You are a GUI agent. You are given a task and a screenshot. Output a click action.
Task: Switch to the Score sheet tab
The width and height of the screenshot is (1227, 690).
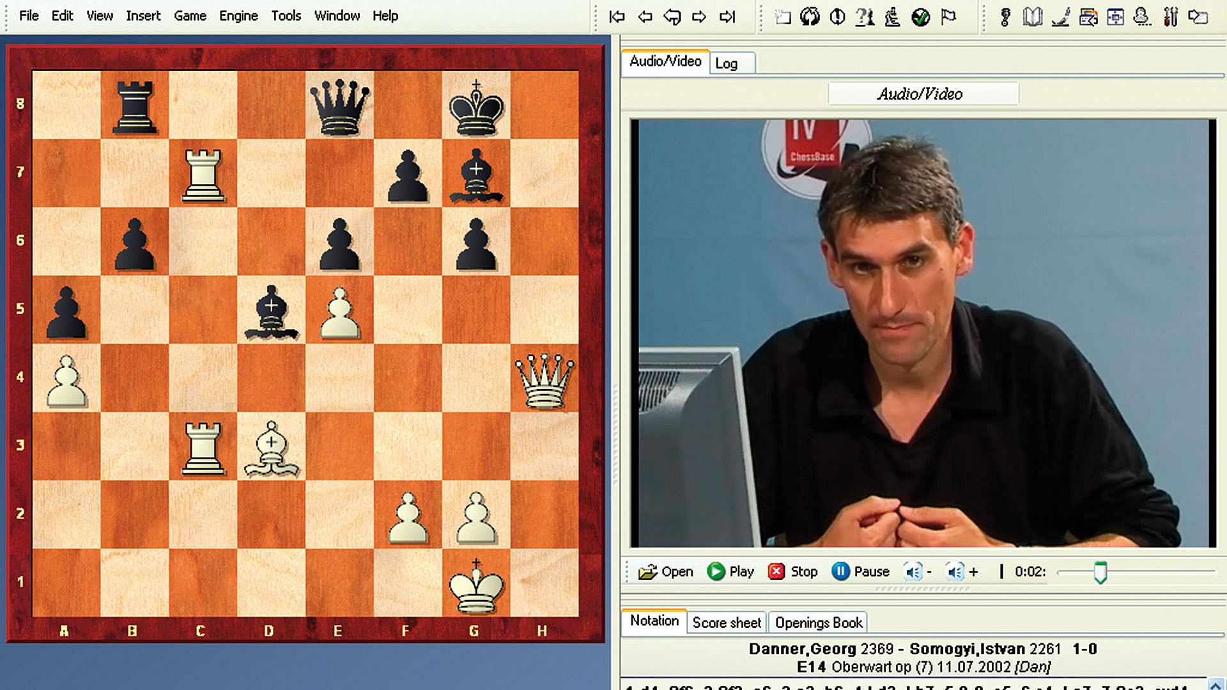click(727, 622)
